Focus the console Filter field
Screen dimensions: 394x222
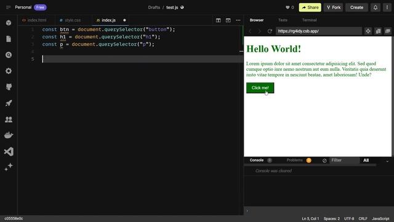(x=344, y=160)
